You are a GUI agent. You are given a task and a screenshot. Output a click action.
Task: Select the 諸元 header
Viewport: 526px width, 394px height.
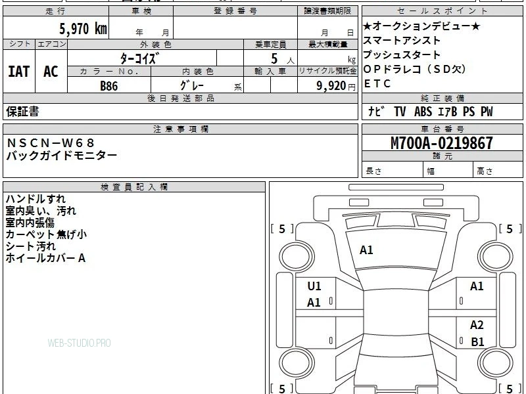[x=442, y=156]
